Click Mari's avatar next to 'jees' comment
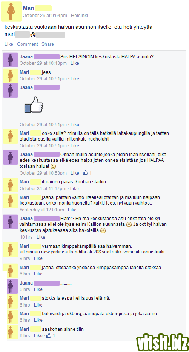Viewport: 189px width, 352px height. [10, 75]
